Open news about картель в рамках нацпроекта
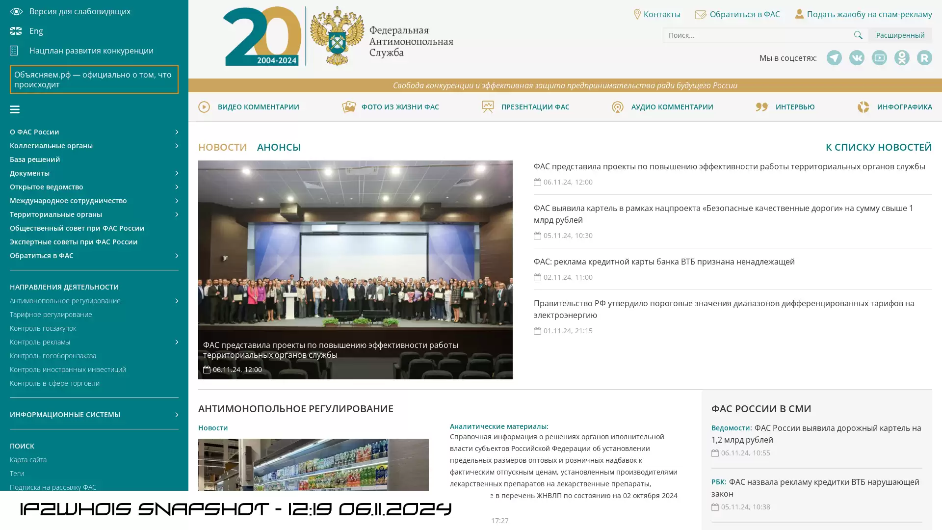The width and height of the screenshot is (942, 530). pyautogui.click(x=724, y=214)
